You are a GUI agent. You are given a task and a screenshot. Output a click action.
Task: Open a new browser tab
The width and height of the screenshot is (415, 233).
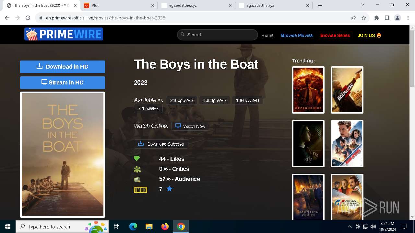320,6
